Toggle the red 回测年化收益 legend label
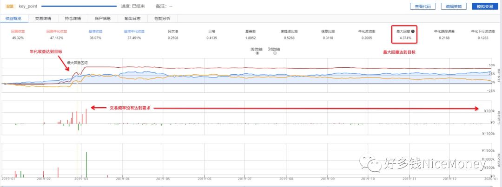 point(56,32)
